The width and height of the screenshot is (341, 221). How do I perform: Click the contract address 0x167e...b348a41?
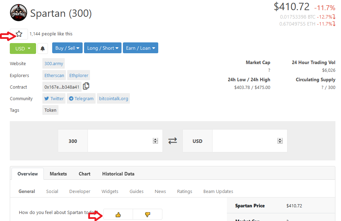click(62, 87)
